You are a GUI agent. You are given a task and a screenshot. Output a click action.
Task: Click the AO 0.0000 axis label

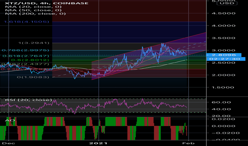pos(224,126)
